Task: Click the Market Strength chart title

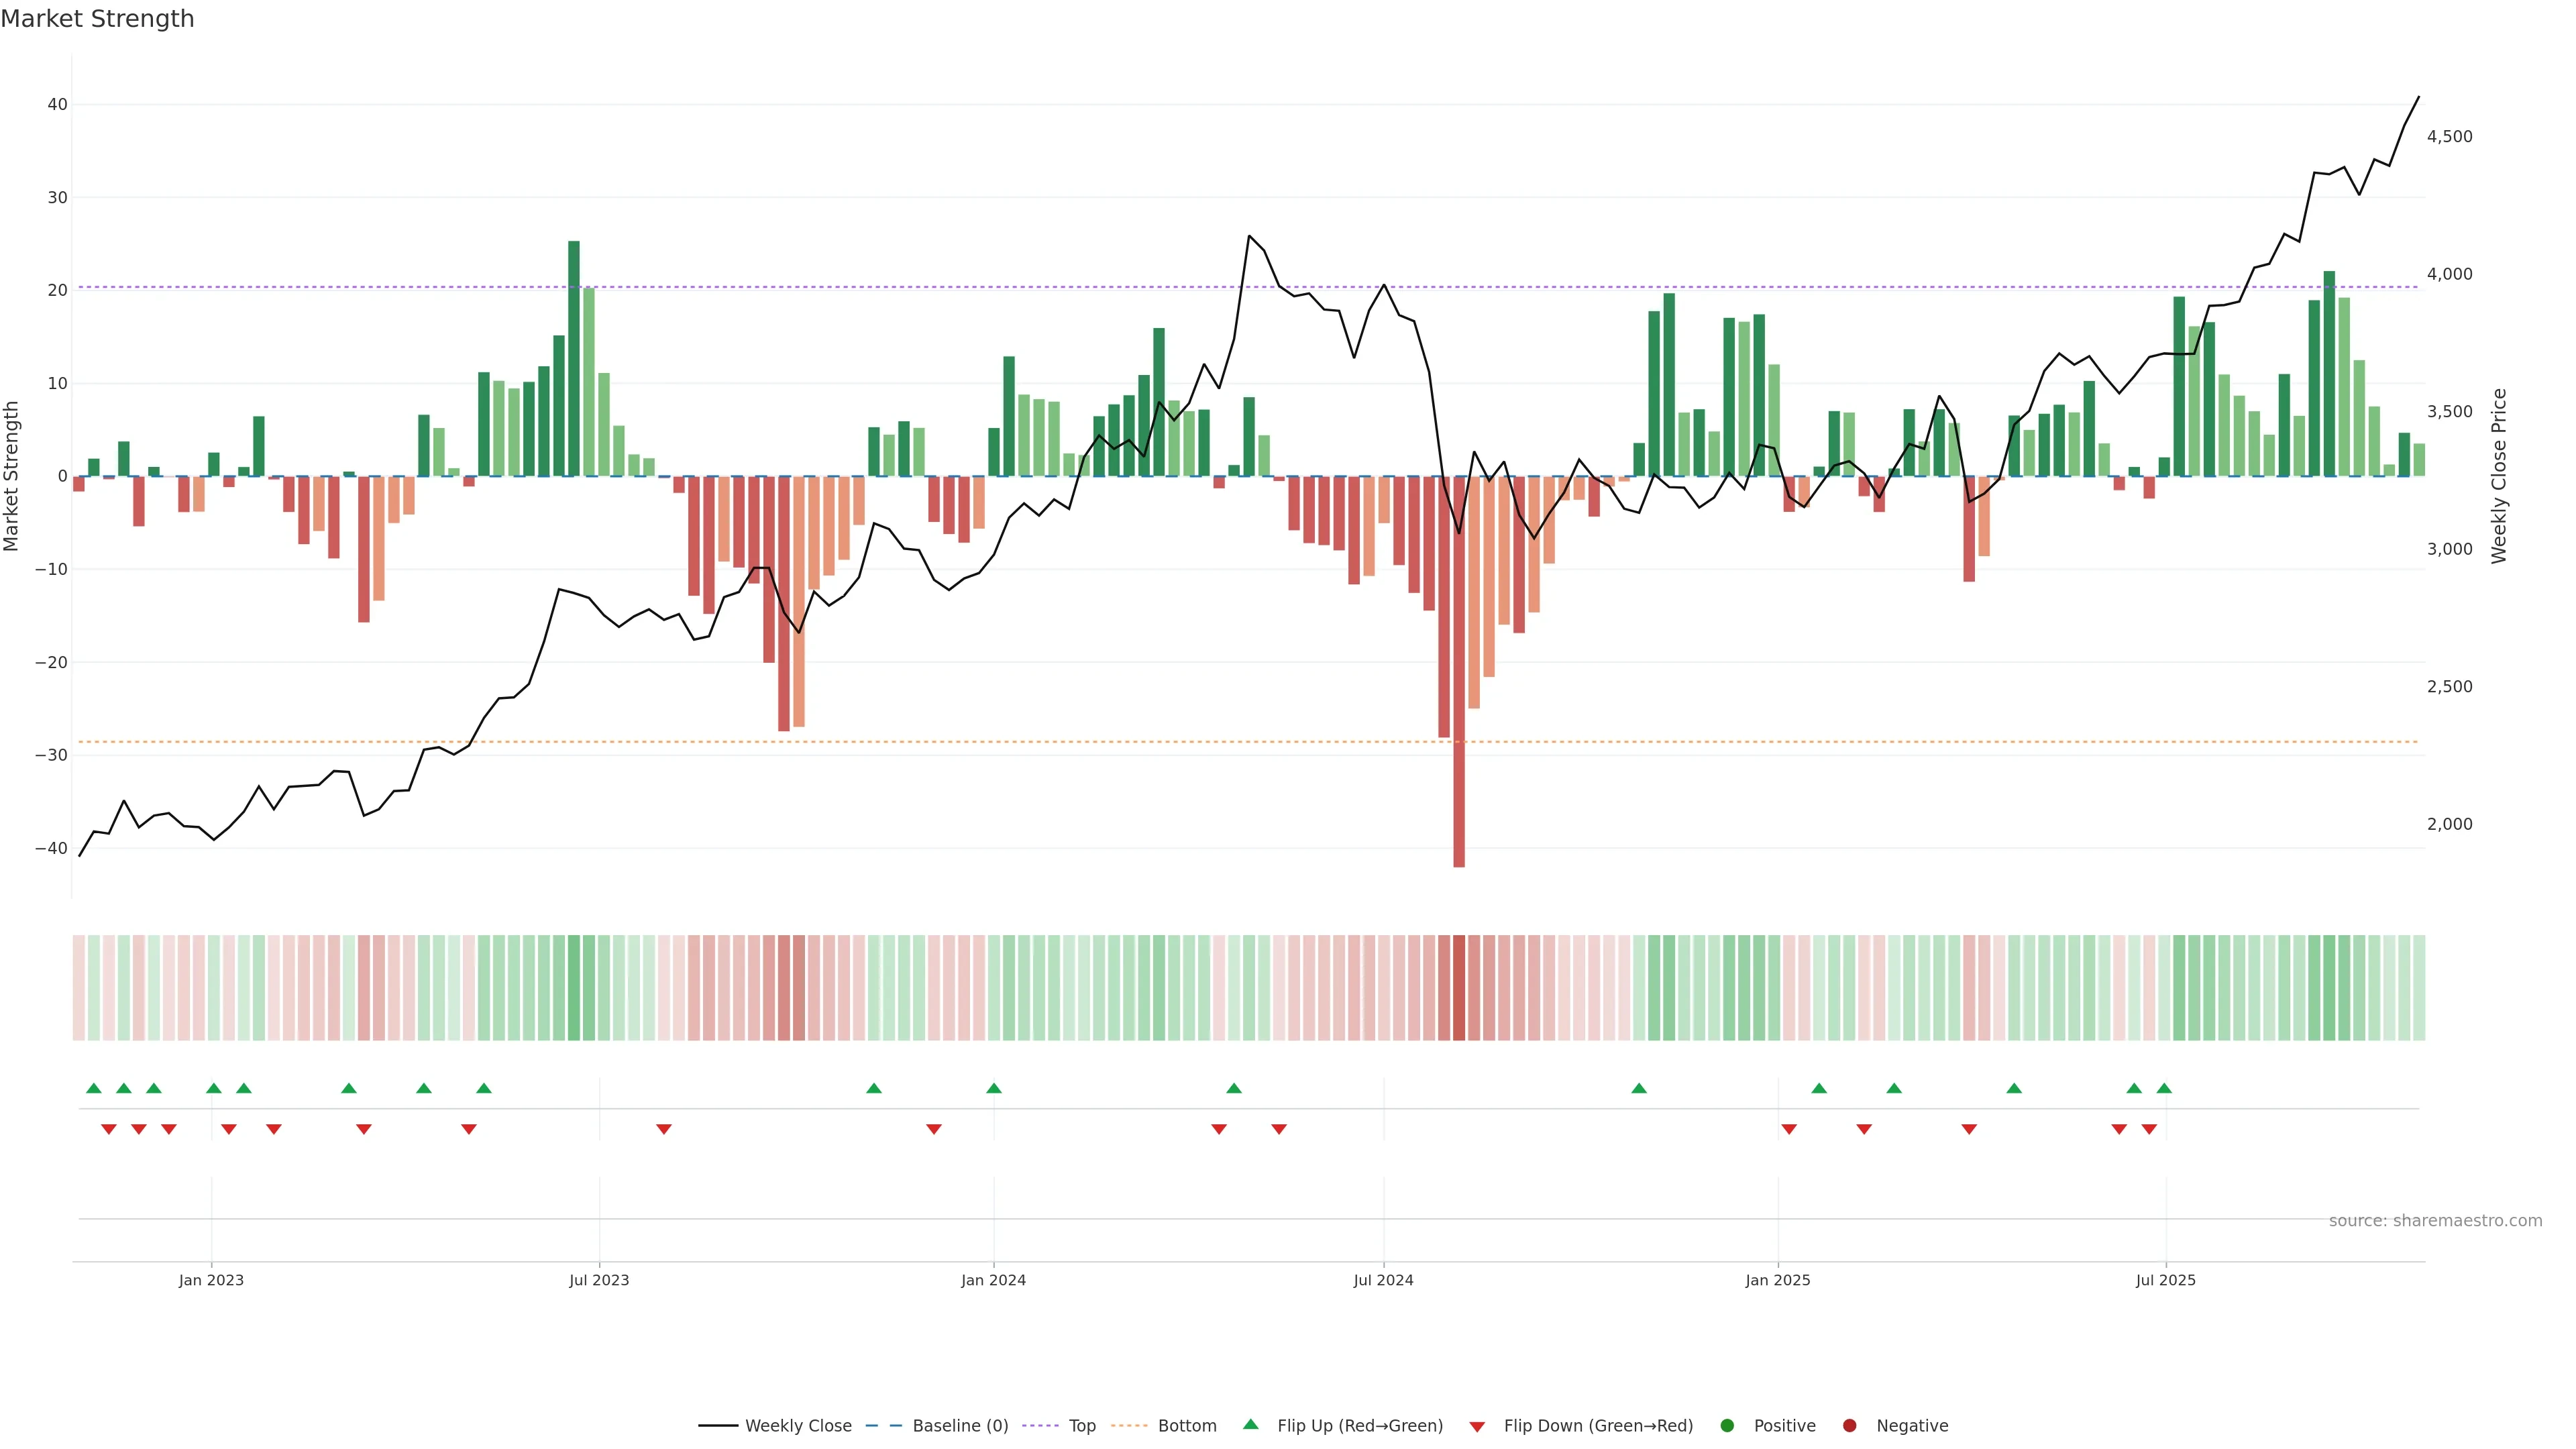Action: (97, 19)
